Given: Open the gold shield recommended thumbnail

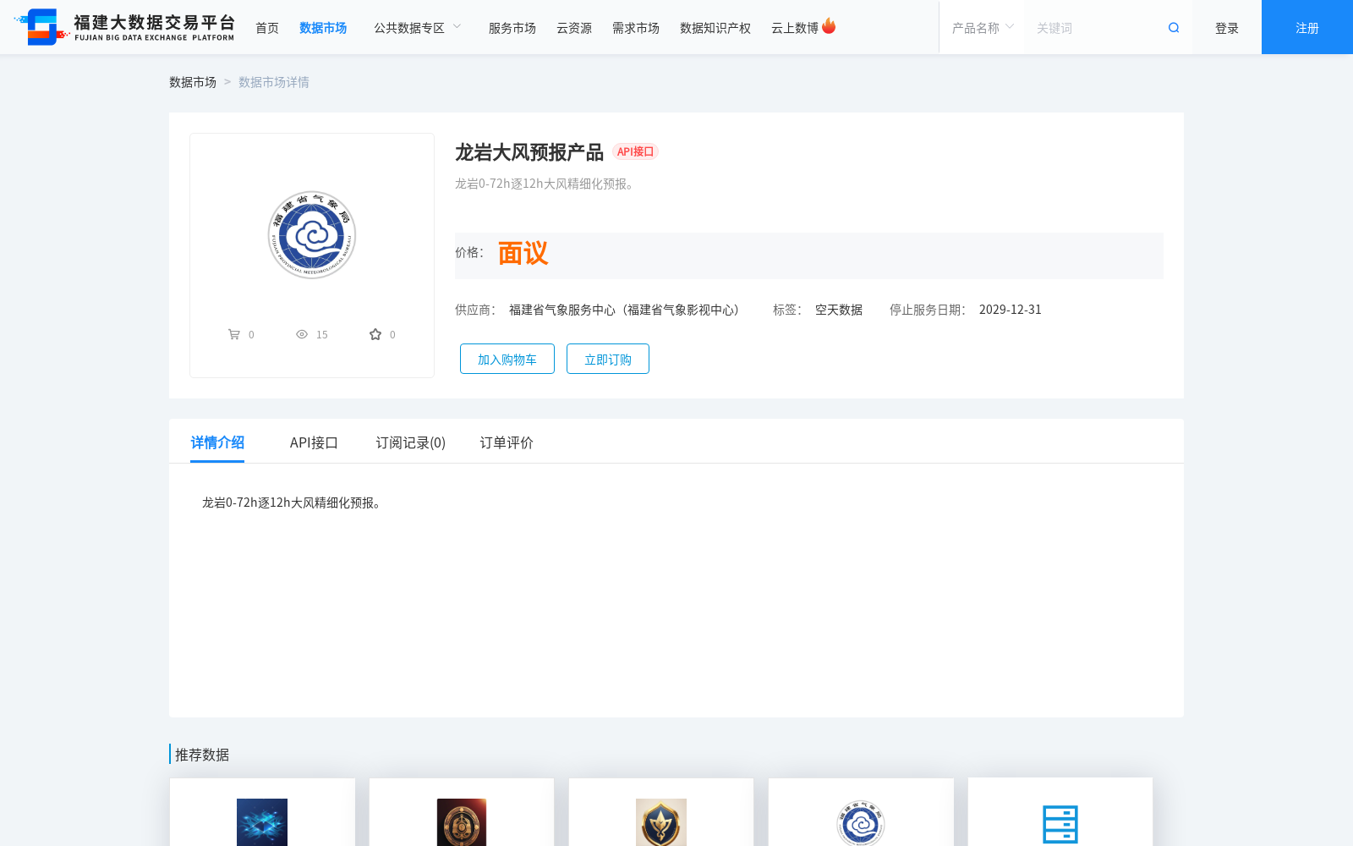Looking at the screenshot, I should coord(661,822).
